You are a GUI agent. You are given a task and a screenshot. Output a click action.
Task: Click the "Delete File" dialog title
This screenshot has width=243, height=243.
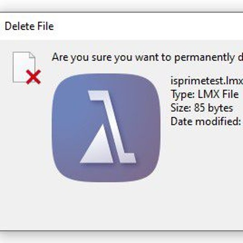(29, 26)
